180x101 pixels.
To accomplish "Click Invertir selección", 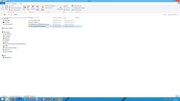I will click(x=76, y=10).
